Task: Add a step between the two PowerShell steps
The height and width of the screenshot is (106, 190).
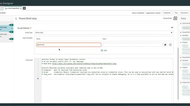Action: coord(11,32)
